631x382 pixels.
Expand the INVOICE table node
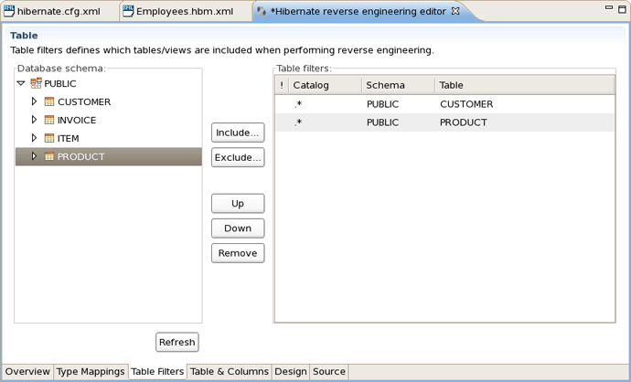click(x=34, y=121)
